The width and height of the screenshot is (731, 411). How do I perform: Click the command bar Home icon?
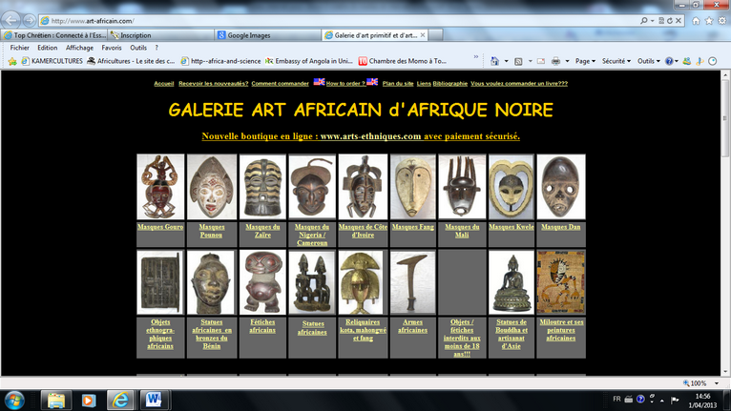[494, 61]
